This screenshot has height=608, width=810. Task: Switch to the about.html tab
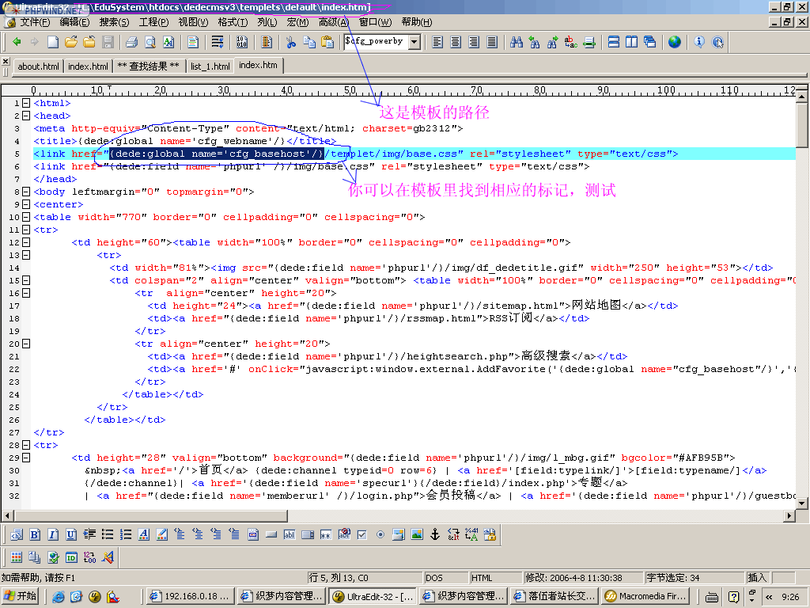(39, 66)
